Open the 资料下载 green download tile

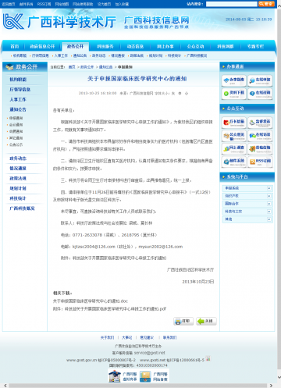coord(234,94)
